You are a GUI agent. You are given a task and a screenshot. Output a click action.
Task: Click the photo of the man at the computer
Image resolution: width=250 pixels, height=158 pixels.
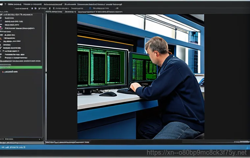pyautogui.click(x=141, y=76)
